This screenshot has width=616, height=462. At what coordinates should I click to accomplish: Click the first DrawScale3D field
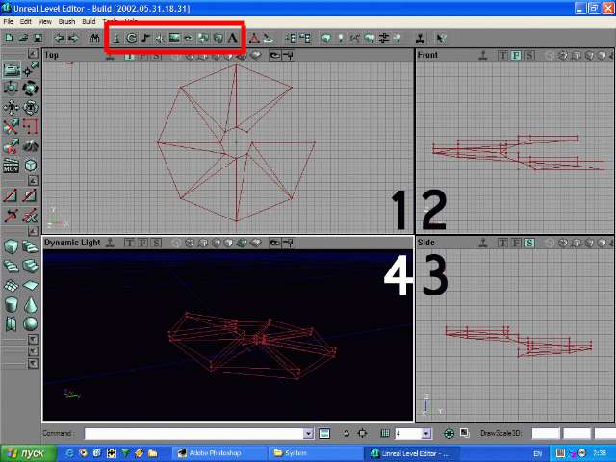(546, 434)
